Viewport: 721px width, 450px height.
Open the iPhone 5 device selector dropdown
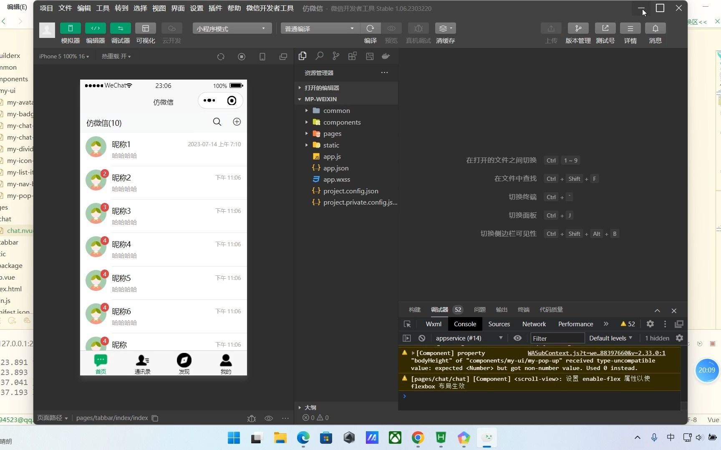pyautogui.click(x=64, y=56)
